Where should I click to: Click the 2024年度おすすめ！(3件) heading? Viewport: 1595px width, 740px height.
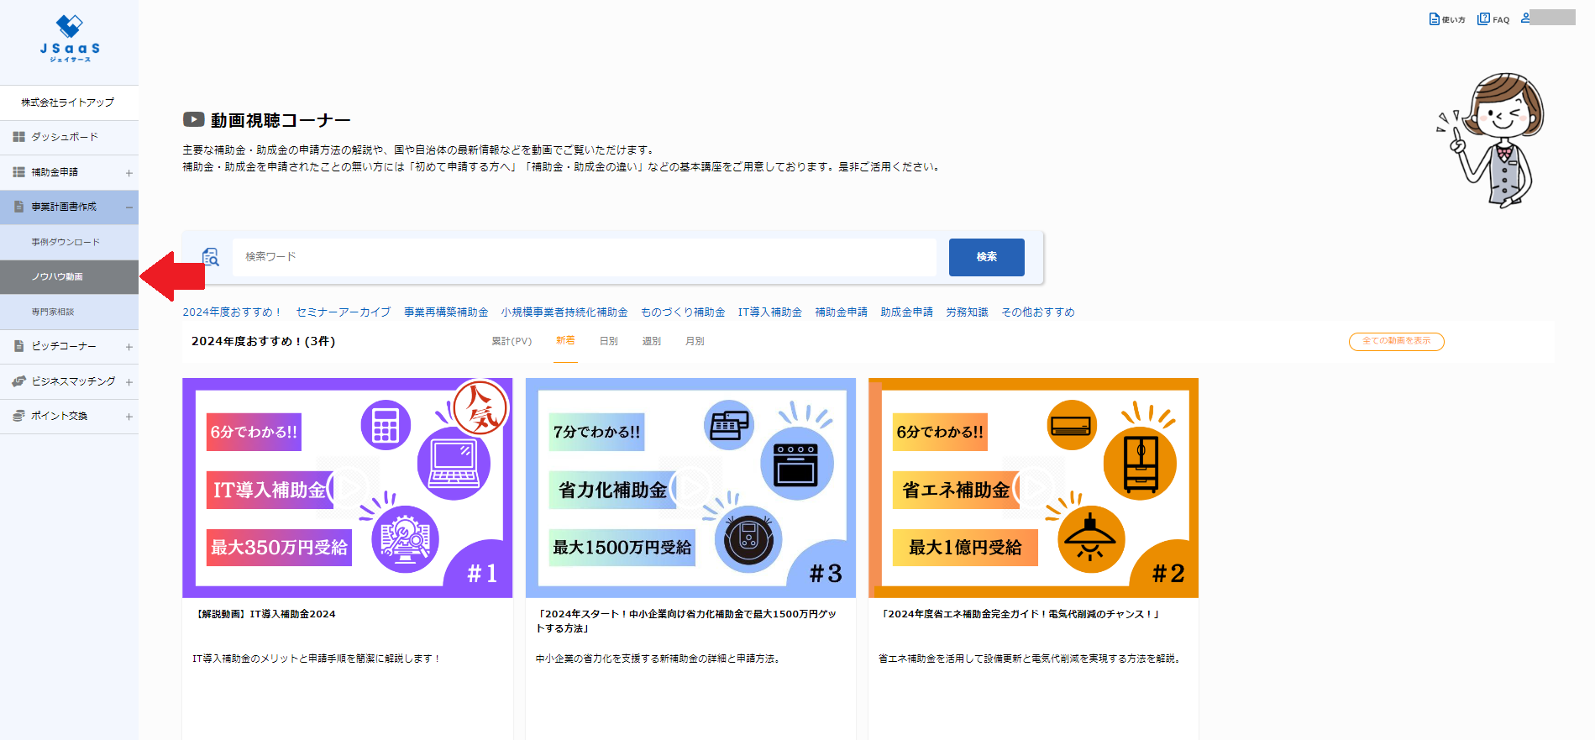(263, 341)
